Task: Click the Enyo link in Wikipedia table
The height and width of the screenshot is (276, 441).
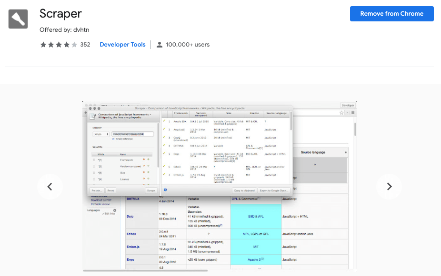Action: 130,260
